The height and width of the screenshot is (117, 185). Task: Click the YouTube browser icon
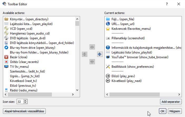click(108, 57)
